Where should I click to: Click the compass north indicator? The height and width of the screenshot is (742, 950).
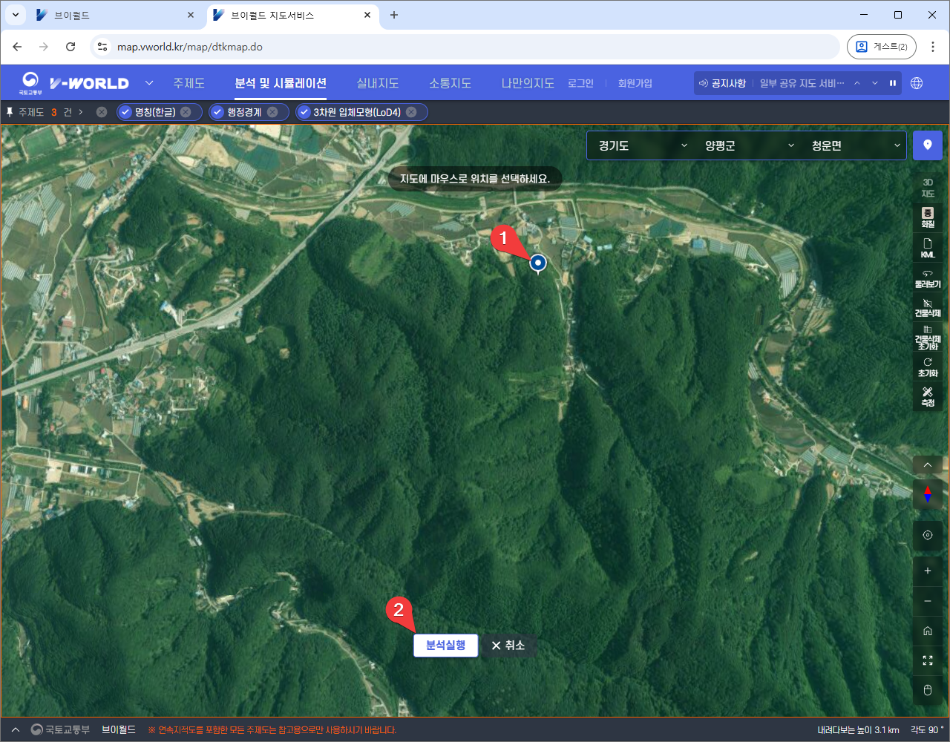[x=927, y=493]
